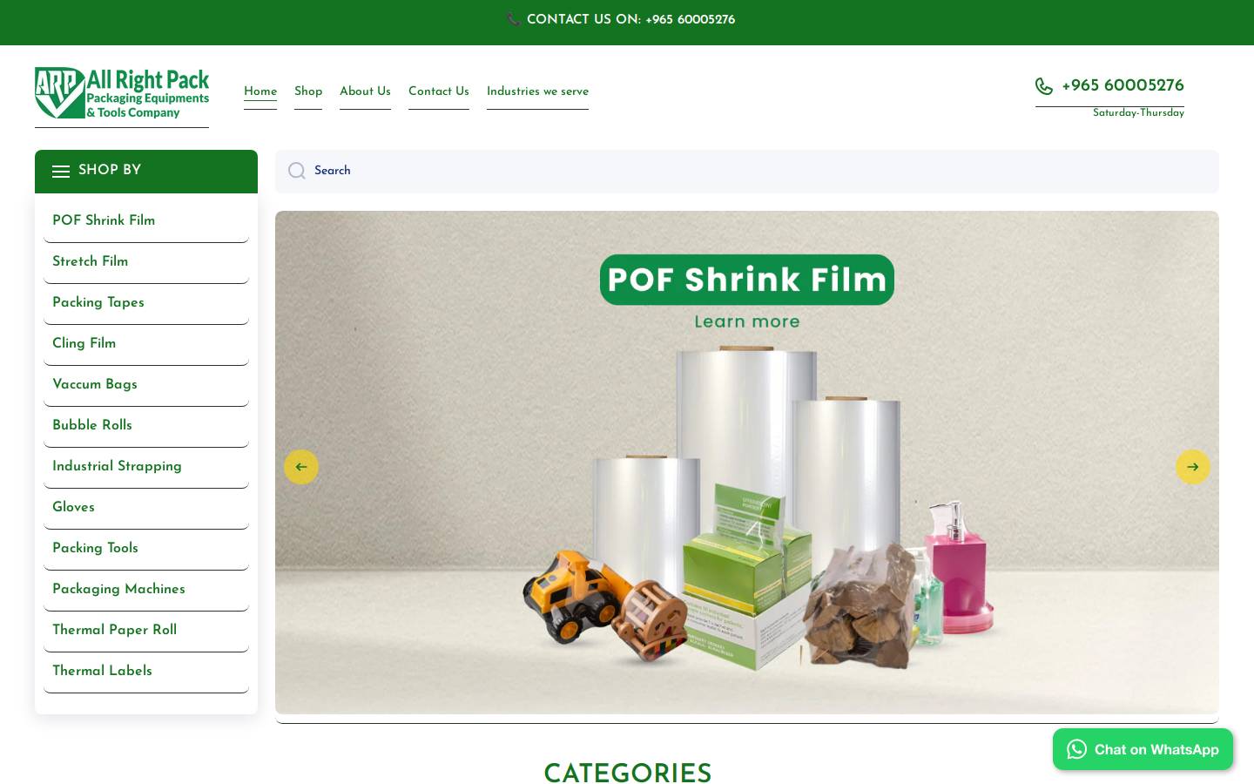Select Packing Tools category
Image resolution: width=1254 pixels, height=784 pixels.
point(146,549)
